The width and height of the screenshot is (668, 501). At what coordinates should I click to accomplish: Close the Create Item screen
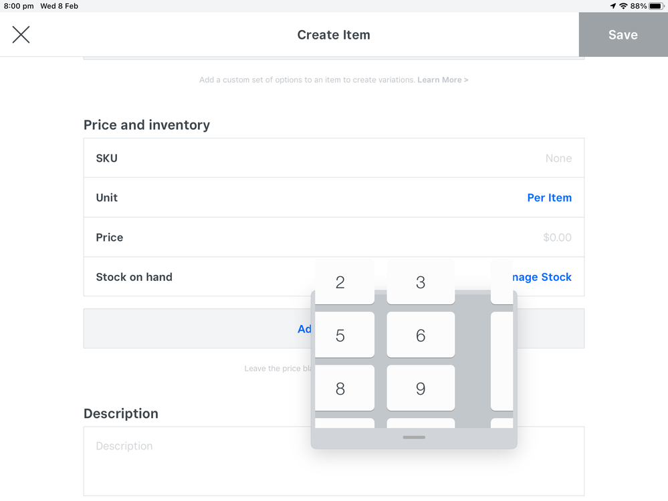21,35
